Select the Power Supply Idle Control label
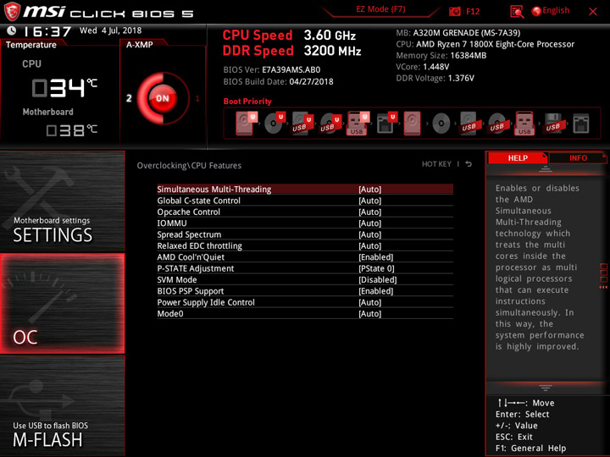Image resolution: width=610 pixels, height=457 pixels. coord(206,302)
